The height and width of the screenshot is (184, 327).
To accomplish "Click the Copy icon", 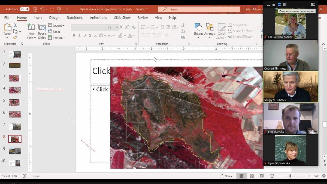I will click(x=15, y=31).
